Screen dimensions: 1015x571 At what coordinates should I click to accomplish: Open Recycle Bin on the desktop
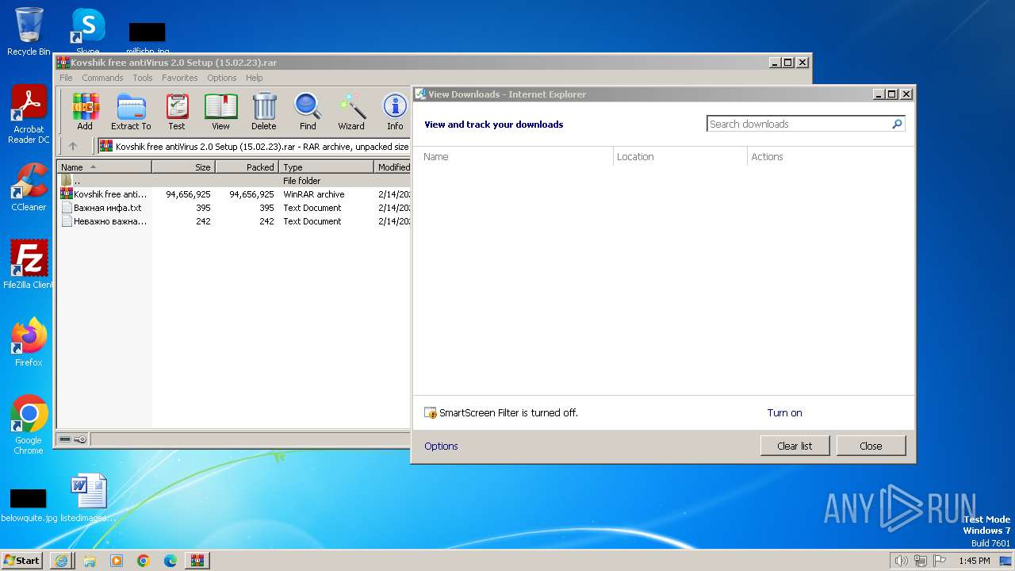[x=29, y=32]
